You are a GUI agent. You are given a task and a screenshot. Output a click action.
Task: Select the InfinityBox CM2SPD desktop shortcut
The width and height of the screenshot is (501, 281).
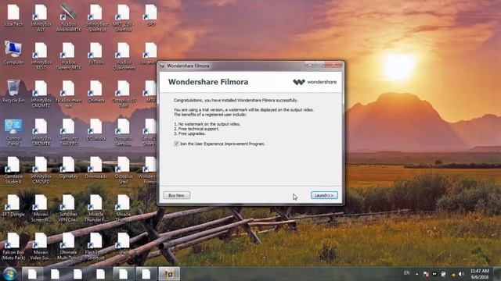(41, 170)
